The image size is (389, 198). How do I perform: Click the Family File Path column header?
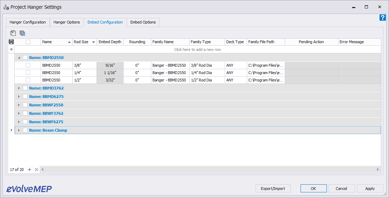pos(266,42)
